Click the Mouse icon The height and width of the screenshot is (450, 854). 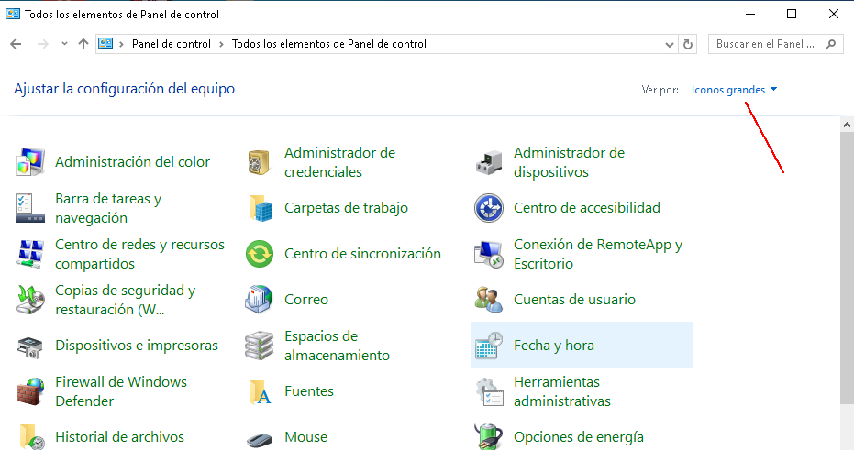pos(260,439)
